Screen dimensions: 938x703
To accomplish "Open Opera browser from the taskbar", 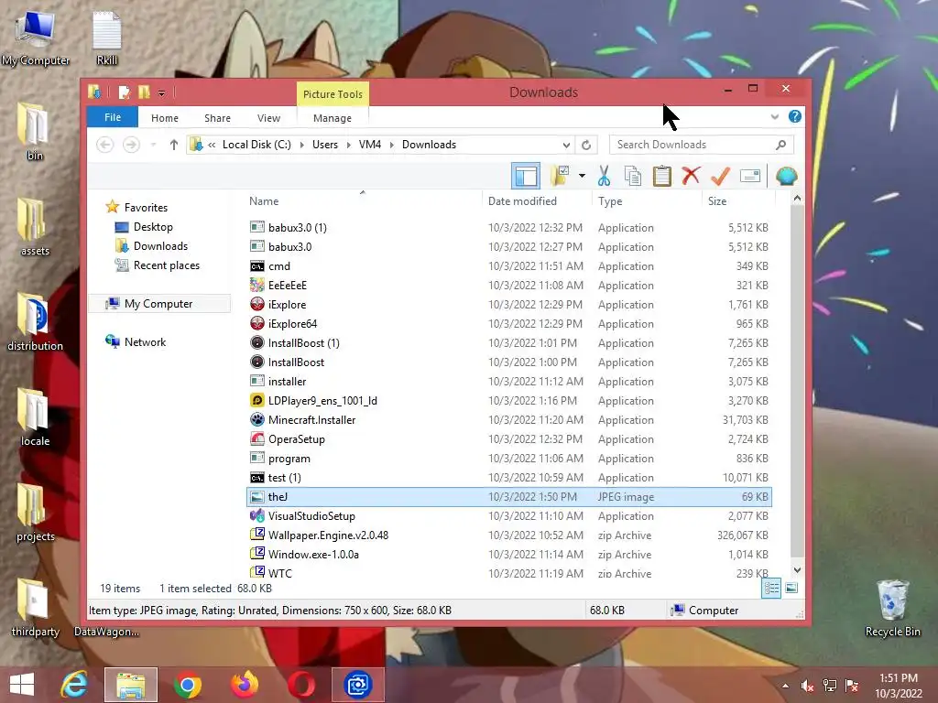I will 300,685.
